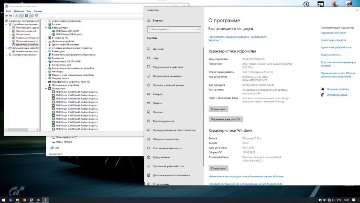Screen dimensions: 360x203
Task: Click Получить помощь help link
Action: [x=338, y=89]
